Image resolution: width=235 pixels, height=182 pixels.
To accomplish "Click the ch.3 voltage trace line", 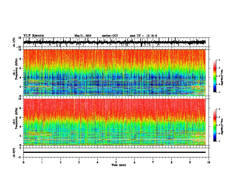I will click(115, 152).
